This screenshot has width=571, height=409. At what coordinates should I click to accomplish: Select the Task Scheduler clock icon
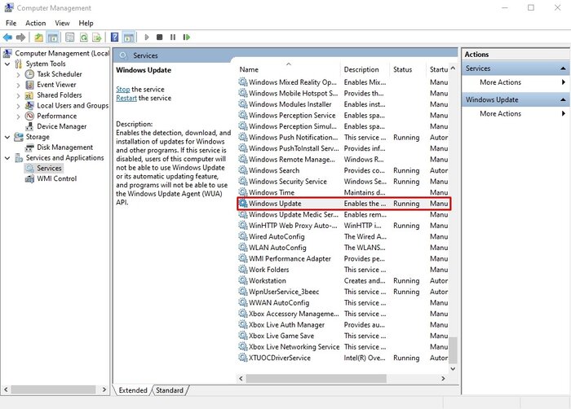(x=29, y=74)
